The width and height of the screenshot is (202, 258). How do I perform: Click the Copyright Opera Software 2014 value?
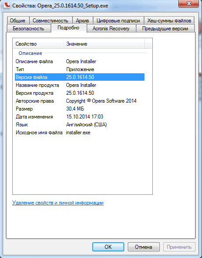(x=101, y=101)
